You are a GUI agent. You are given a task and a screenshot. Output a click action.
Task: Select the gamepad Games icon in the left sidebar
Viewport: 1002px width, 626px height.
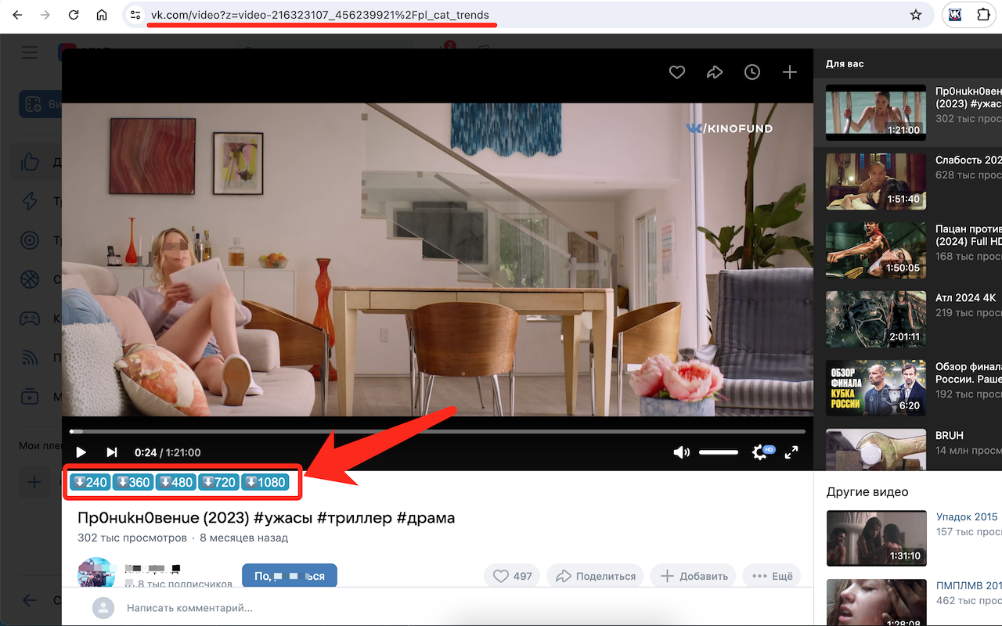click(30, 318)
